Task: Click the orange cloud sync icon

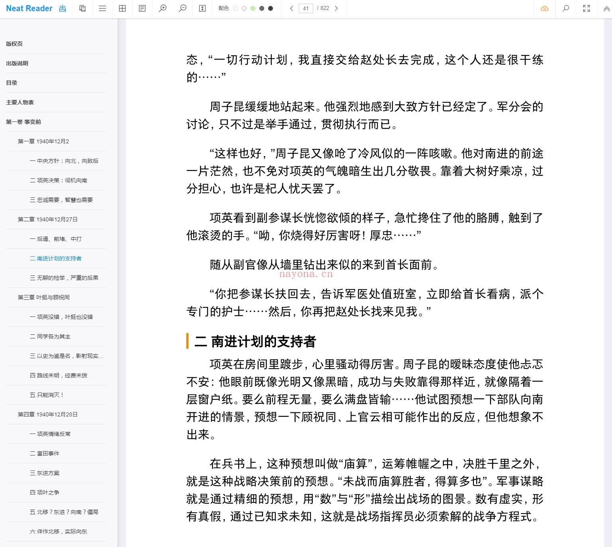Action: click(545, 8)
